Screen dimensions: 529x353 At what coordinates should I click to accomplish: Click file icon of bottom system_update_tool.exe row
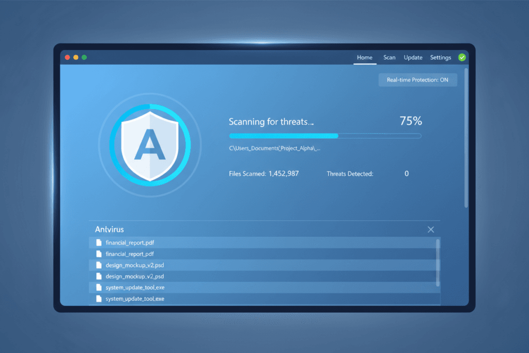99,298
